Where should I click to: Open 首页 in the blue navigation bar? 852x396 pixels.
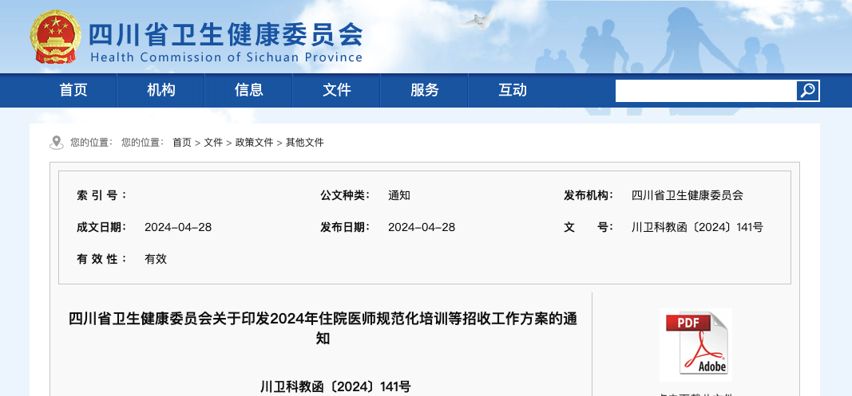[x=73, y=90]
